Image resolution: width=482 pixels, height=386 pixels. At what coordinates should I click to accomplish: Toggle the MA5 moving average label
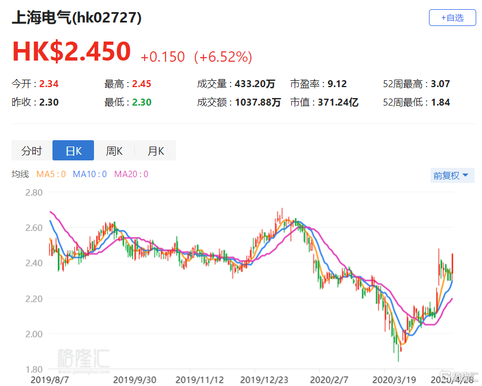pos(51,174)
